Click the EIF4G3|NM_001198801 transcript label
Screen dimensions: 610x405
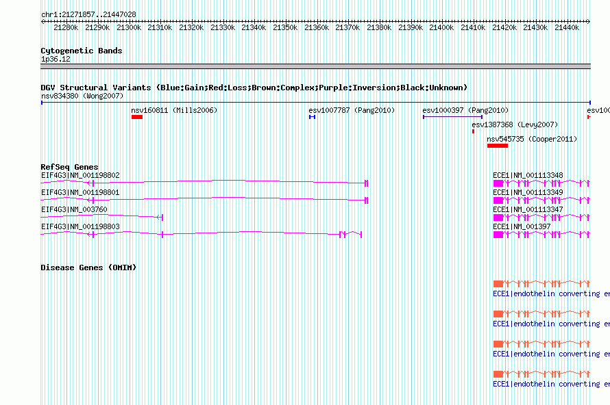(x=80, y=193)
